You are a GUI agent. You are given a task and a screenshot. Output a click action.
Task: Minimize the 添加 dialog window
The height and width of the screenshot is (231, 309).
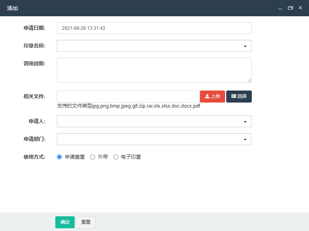(280, 8)
